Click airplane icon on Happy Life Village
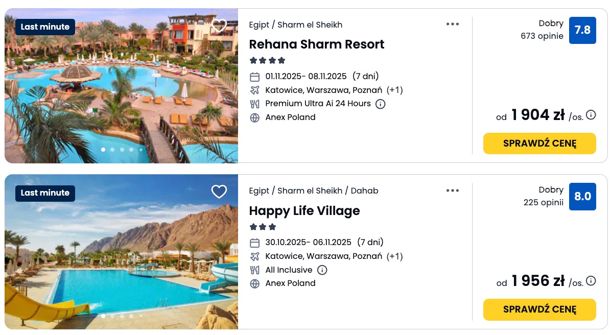Image resolution: width=611 pixels, height=335 pixels. pyautogui.click(x=255, y=256)
